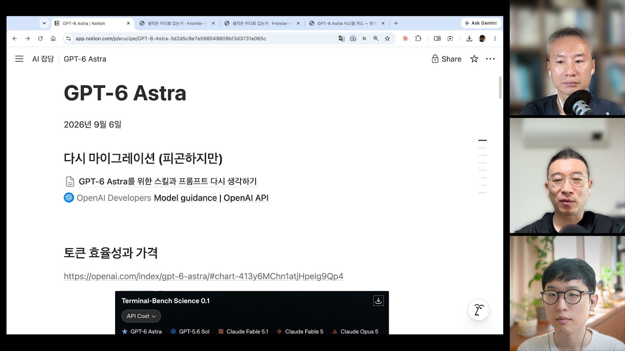Image resolution: width=625 pixels, height=351 pixels.
Task: Download the Terminal-Bench Science chart
Action: point(378,301)
